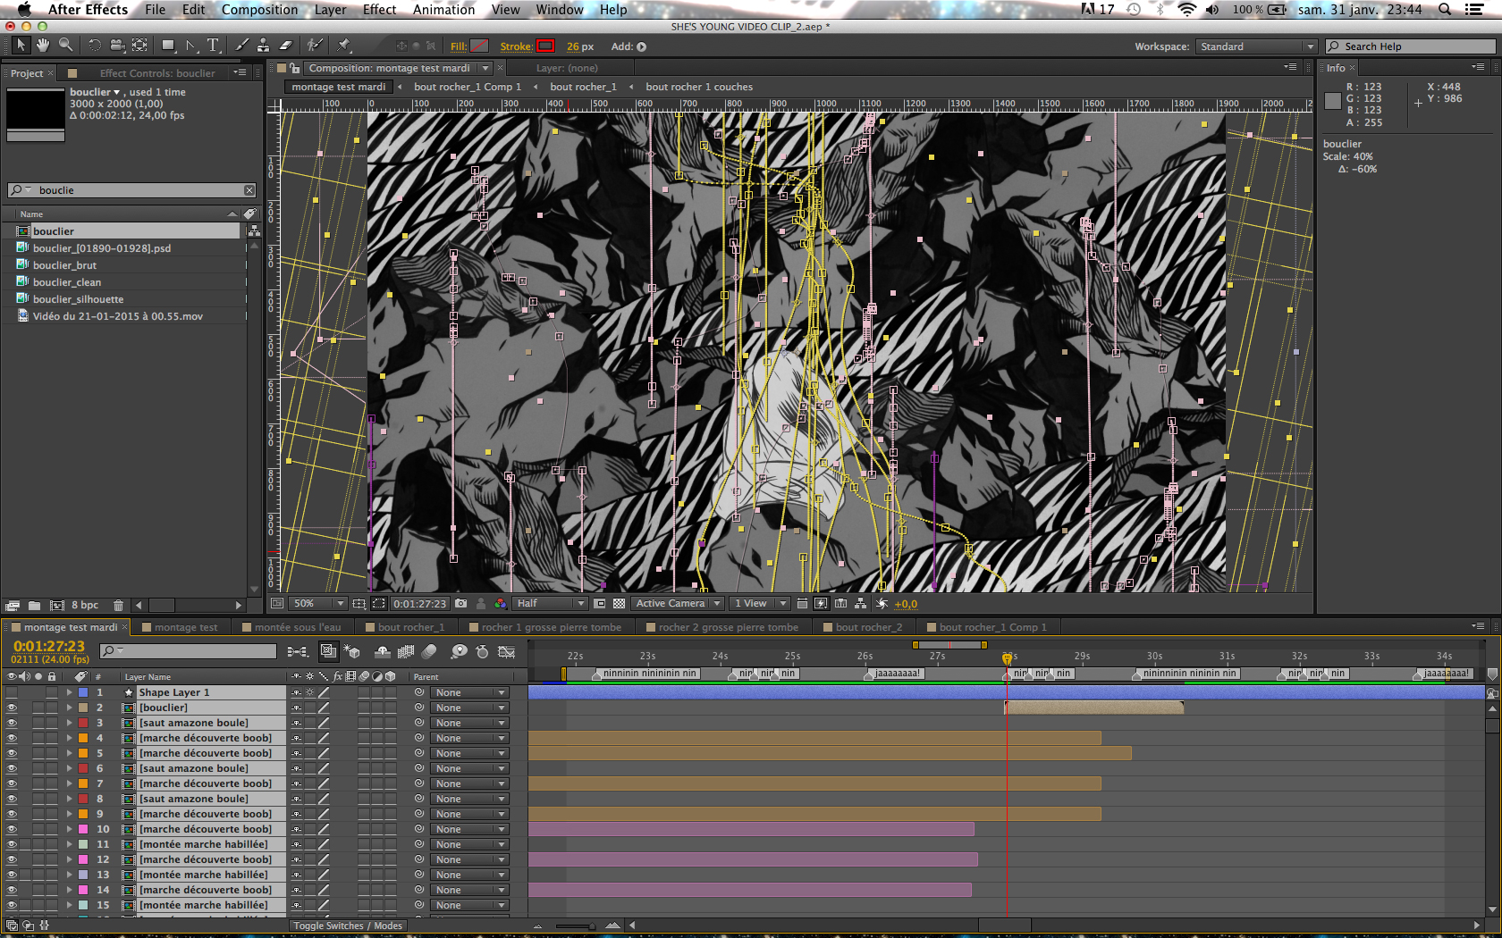Select the Horizontal Type tool
Screen dimensions: 1502x938
(x=214, y=45)
